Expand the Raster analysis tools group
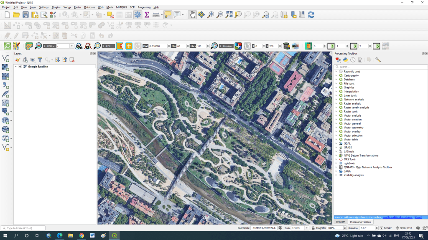The height and width of the screenshot is (240, 428). point(336,103)
